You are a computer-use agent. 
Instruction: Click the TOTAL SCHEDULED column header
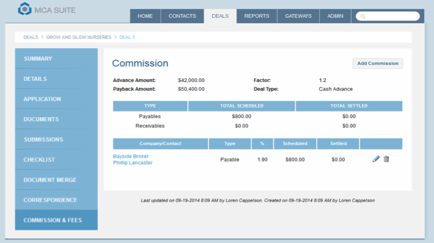[242, 106]
